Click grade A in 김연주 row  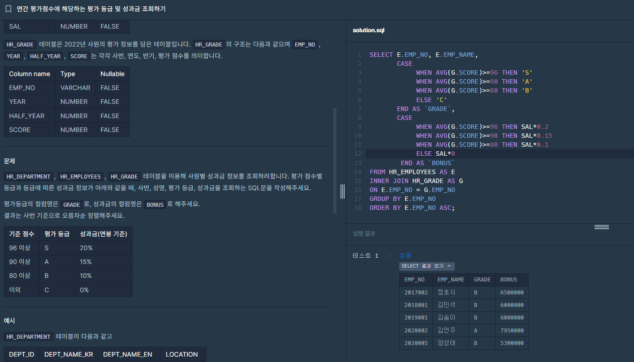[482, 331]
